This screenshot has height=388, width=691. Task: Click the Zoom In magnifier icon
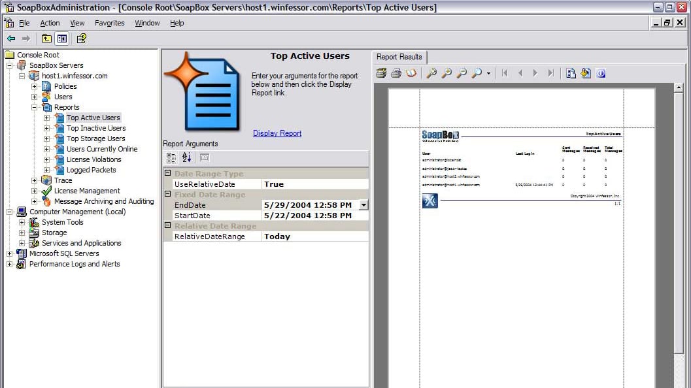pyautogui.click(x=447, y=74)
